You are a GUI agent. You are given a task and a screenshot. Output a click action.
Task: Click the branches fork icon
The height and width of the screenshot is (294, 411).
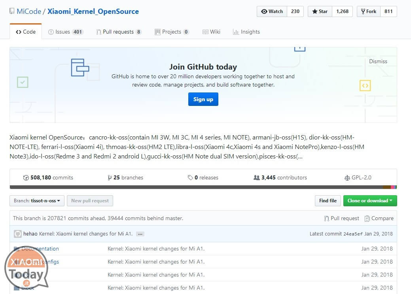(x=110, y=178)
